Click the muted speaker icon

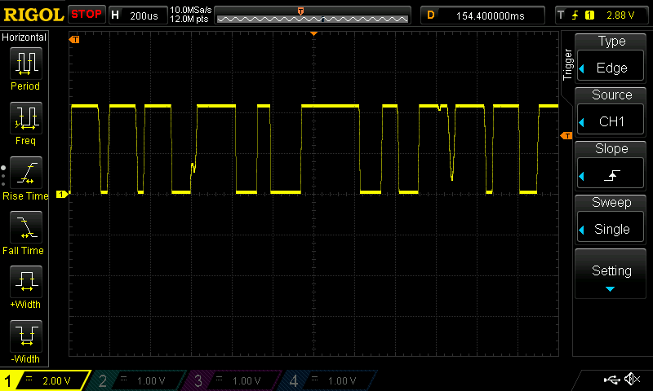632,379
